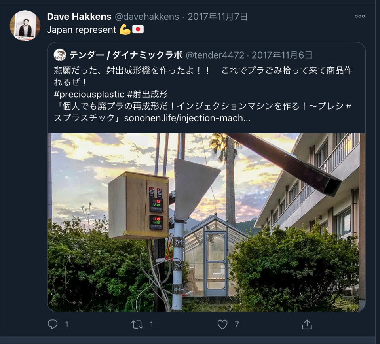Open the Dave Hakkens display name

point(79,17)
